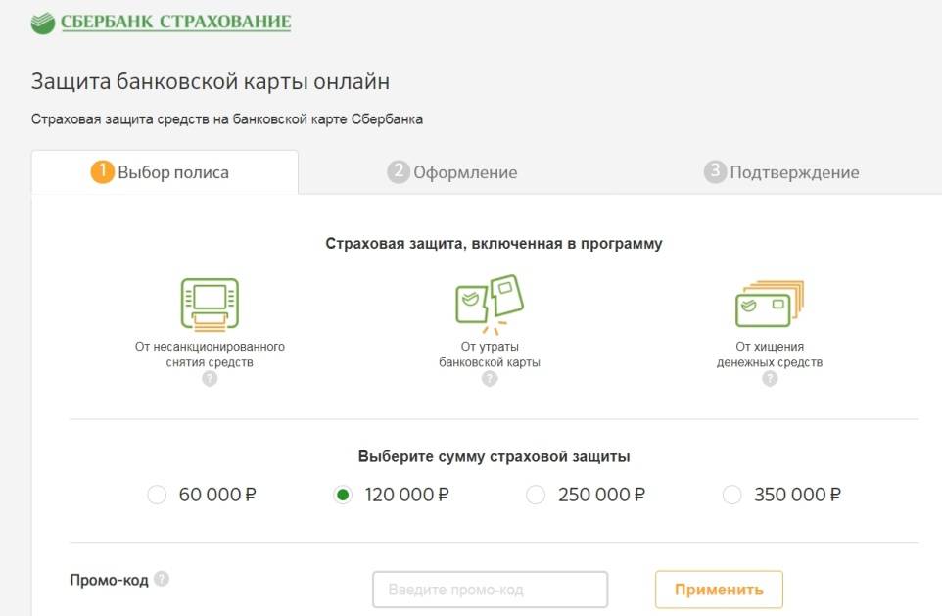This screenshot has height=616, width=942.
Task: Open help for unauthorized withdrawal protection
Action: (x=210, y=379)
